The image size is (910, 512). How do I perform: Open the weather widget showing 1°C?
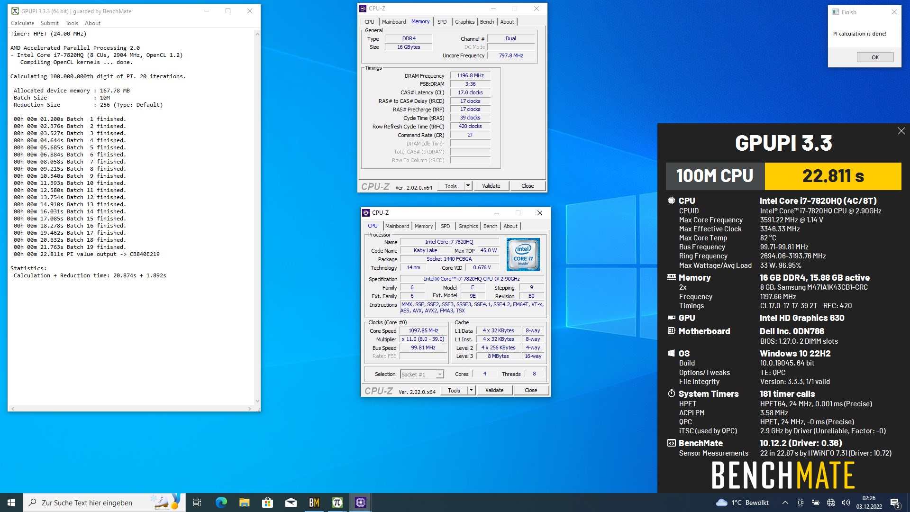pyautogui.click(x=742, y=503)
